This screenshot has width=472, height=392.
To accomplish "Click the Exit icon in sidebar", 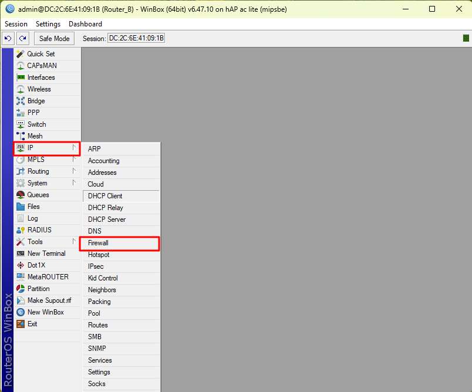I will [21, 324].
